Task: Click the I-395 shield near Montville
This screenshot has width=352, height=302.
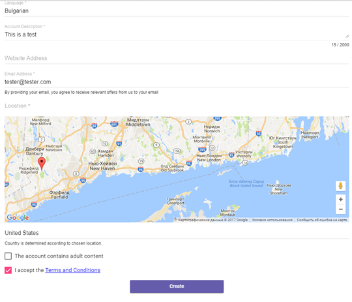Action: (x=202, y=149)
